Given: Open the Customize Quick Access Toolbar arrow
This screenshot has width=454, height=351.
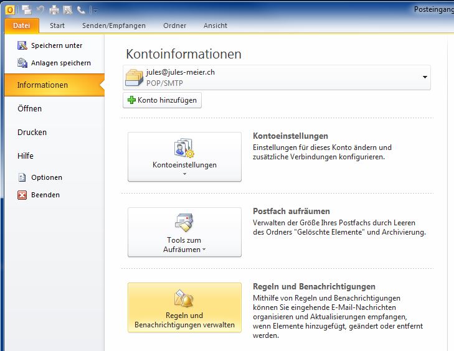Looking at the screenshot, I should [x=95, y=11].
